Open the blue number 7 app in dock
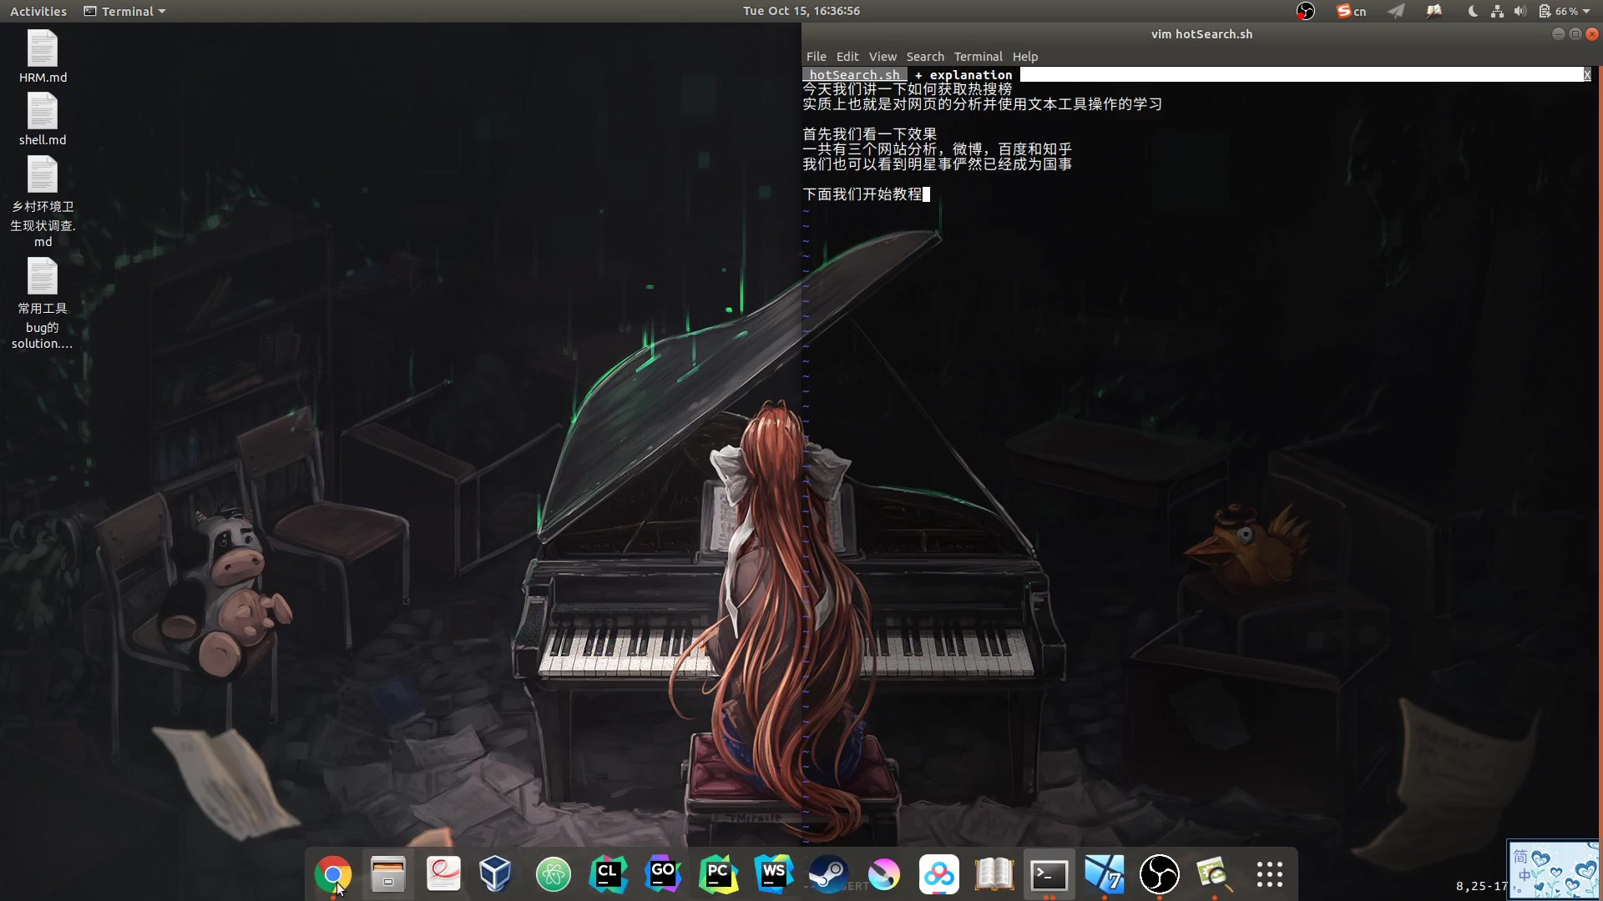Viewport: 1603px width, 901px height. [x=1105, y=874]
